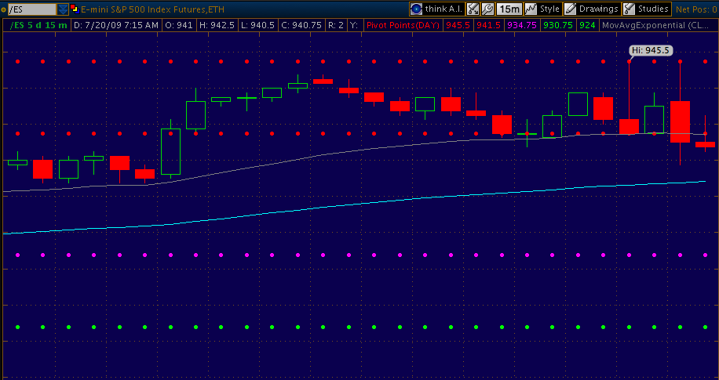This screenshot has width=719, height=380.
Task: Click the Drawings pencil icon
Action: click(x=571, y=9)
